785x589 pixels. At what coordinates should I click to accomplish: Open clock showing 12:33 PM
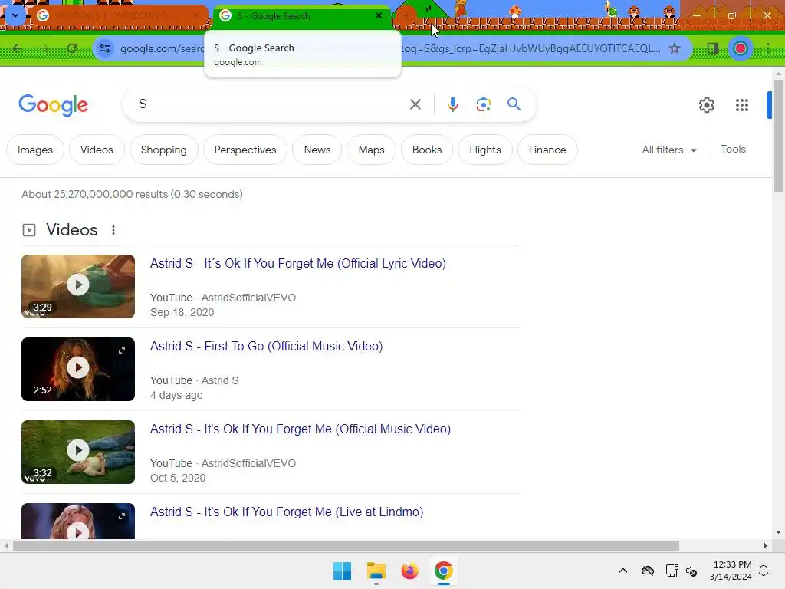coord(731,571)
